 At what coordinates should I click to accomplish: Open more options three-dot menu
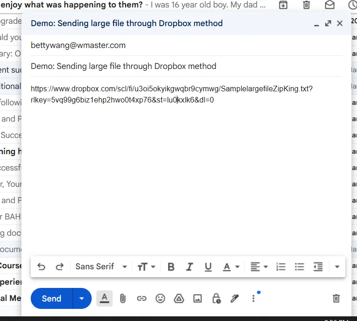253,299
